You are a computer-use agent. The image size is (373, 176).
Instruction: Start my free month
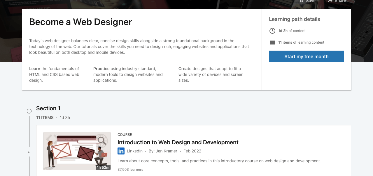(x=307, y=56)
